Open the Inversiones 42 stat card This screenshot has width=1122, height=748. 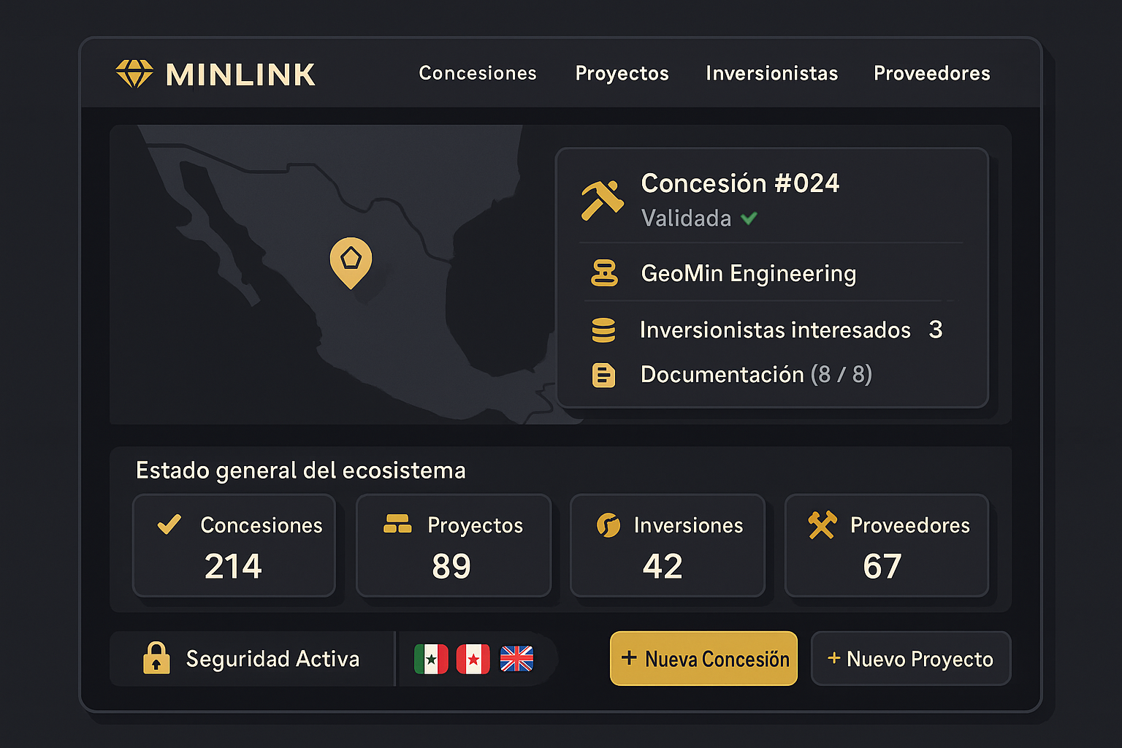668,546
